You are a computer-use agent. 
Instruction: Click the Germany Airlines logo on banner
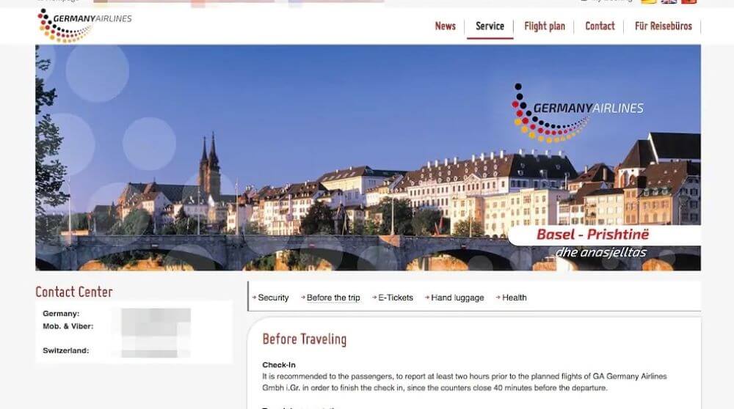(578, 113)
